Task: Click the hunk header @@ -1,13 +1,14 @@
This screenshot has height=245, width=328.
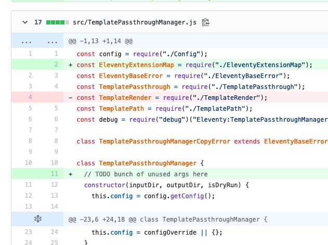Action: pyautogui.click(x=100, y=41)
